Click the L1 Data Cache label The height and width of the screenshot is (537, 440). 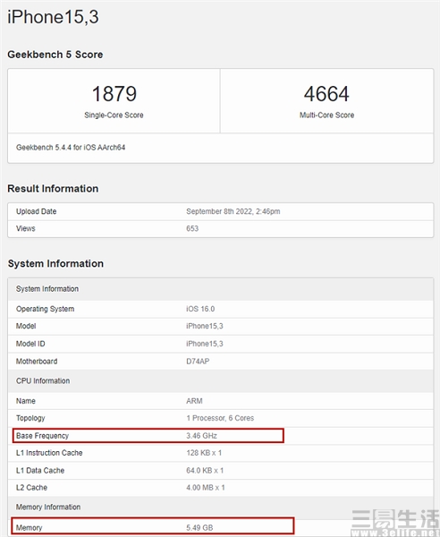point(40,471)
